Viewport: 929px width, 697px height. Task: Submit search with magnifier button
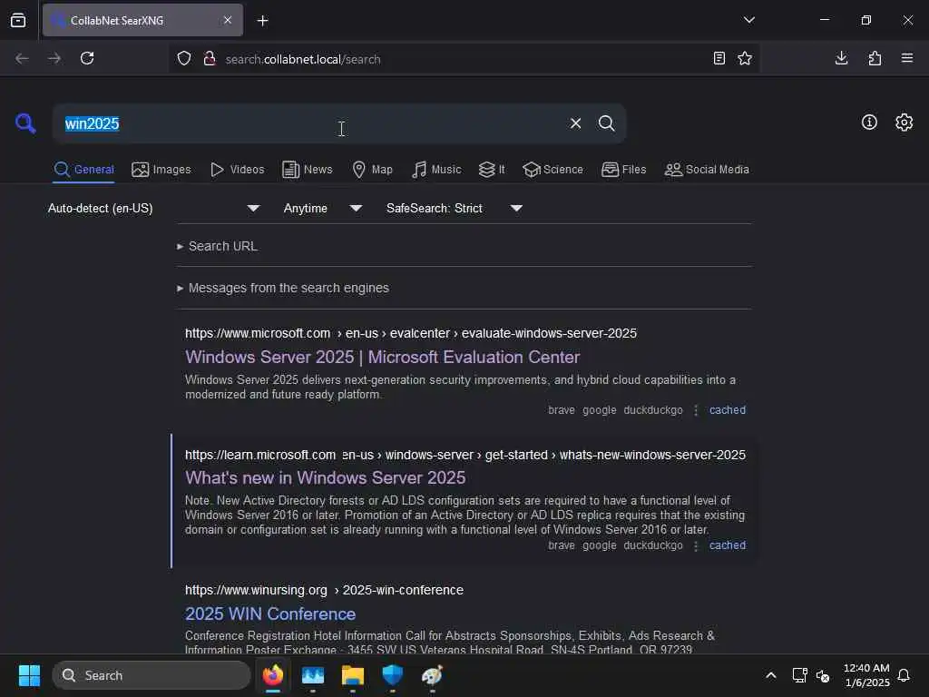click(x=606, y=123)
